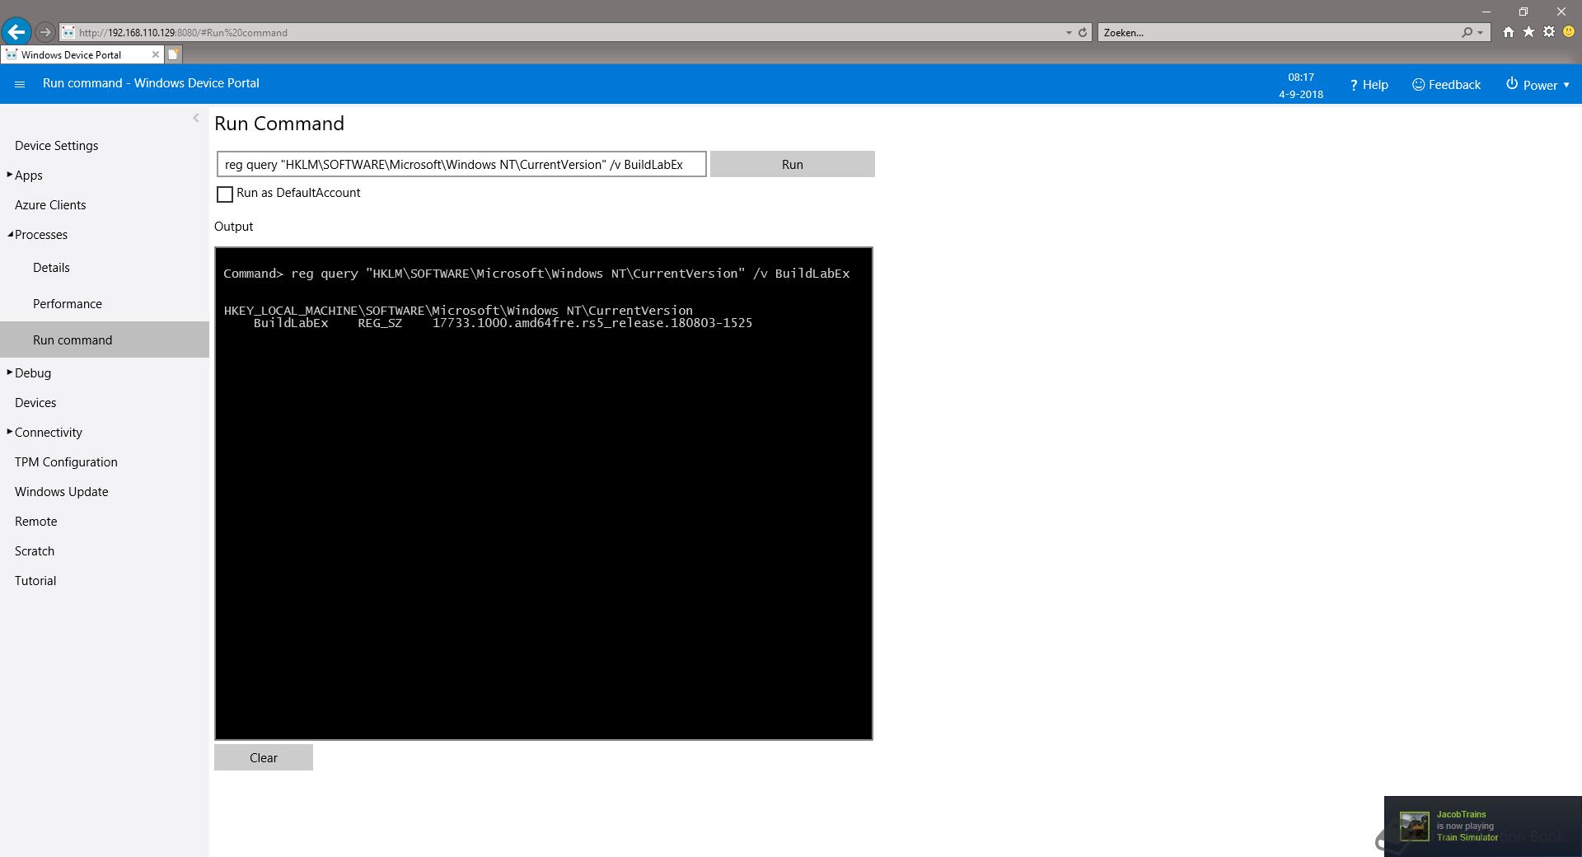This screenshot has height=857, width=1582.
Task: Go back with browser back arrow
Action: [16, 32]
